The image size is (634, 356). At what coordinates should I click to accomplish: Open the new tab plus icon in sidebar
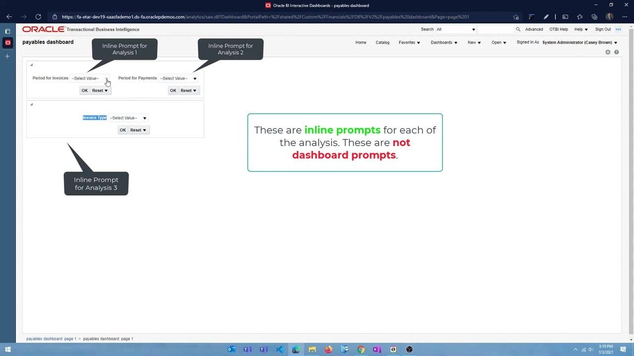[x=7, y=56]
